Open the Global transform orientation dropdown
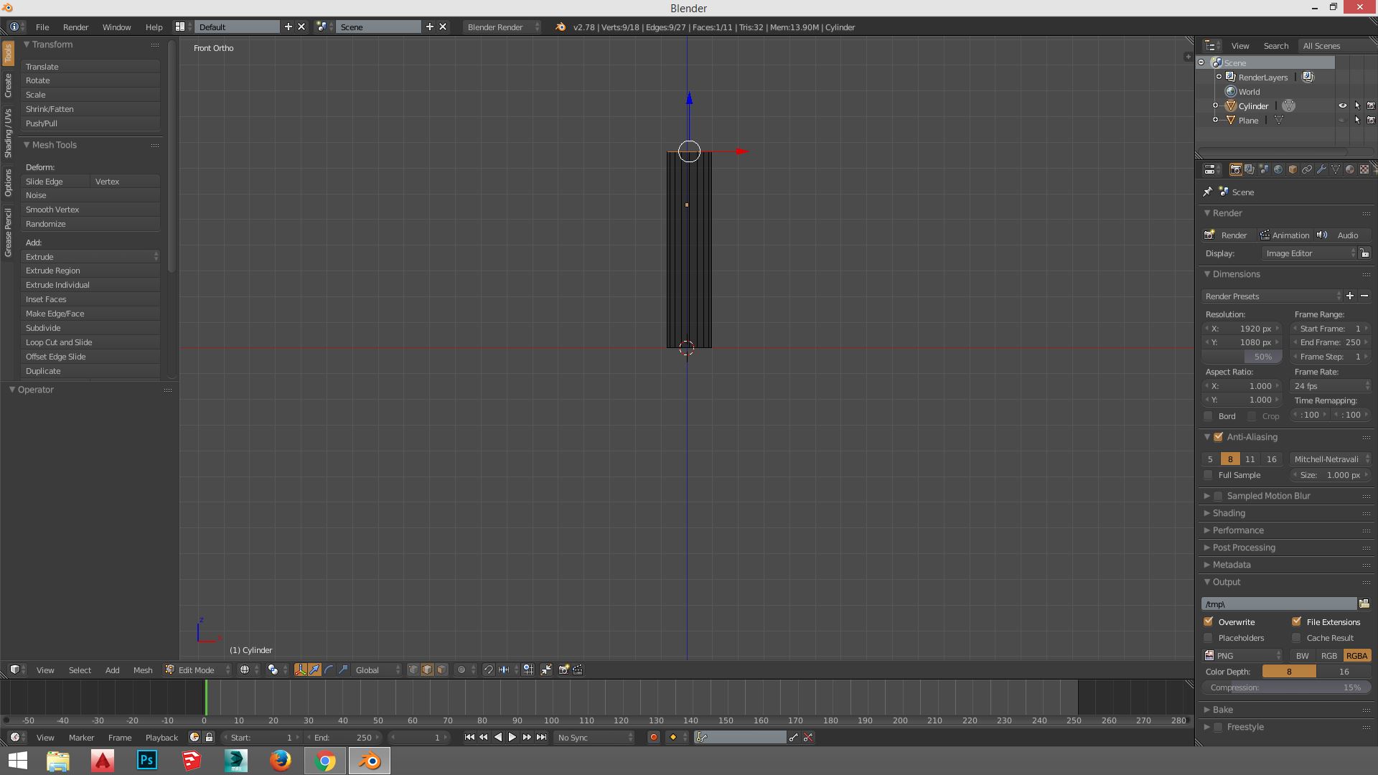 click(378, 670)
